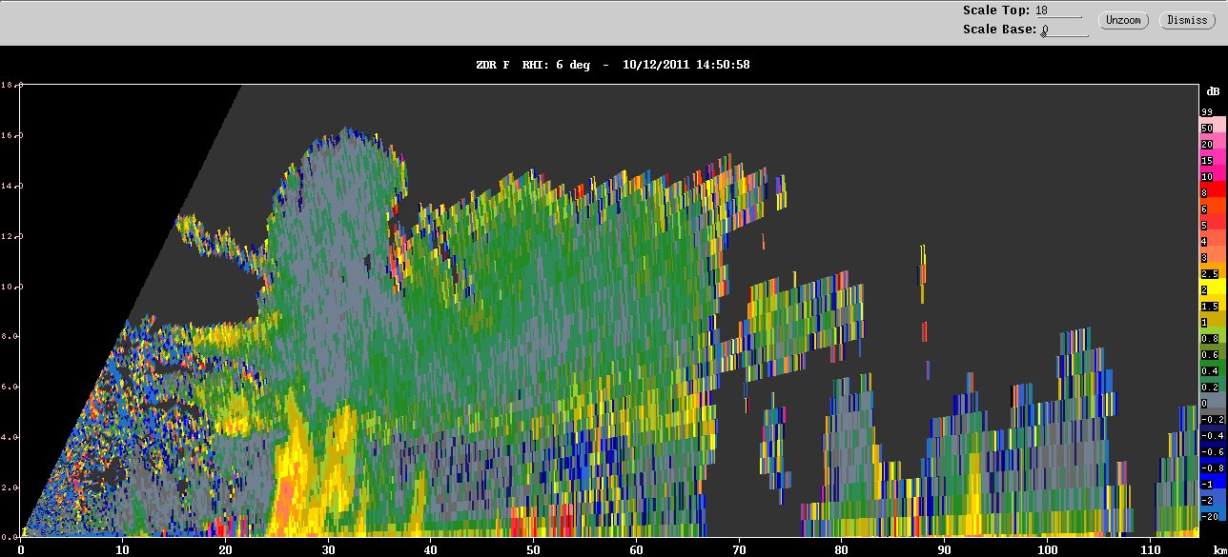The width and height of the screenshot is (1228, 557).
Task: Focus the Scale Top input field
Action: pyautogui.click(x=1058, y=10)
